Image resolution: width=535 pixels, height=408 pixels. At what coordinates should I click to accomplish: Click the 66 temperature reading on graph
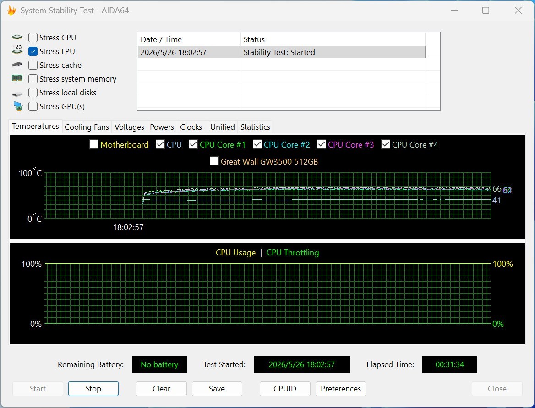[x=497, y=189]
